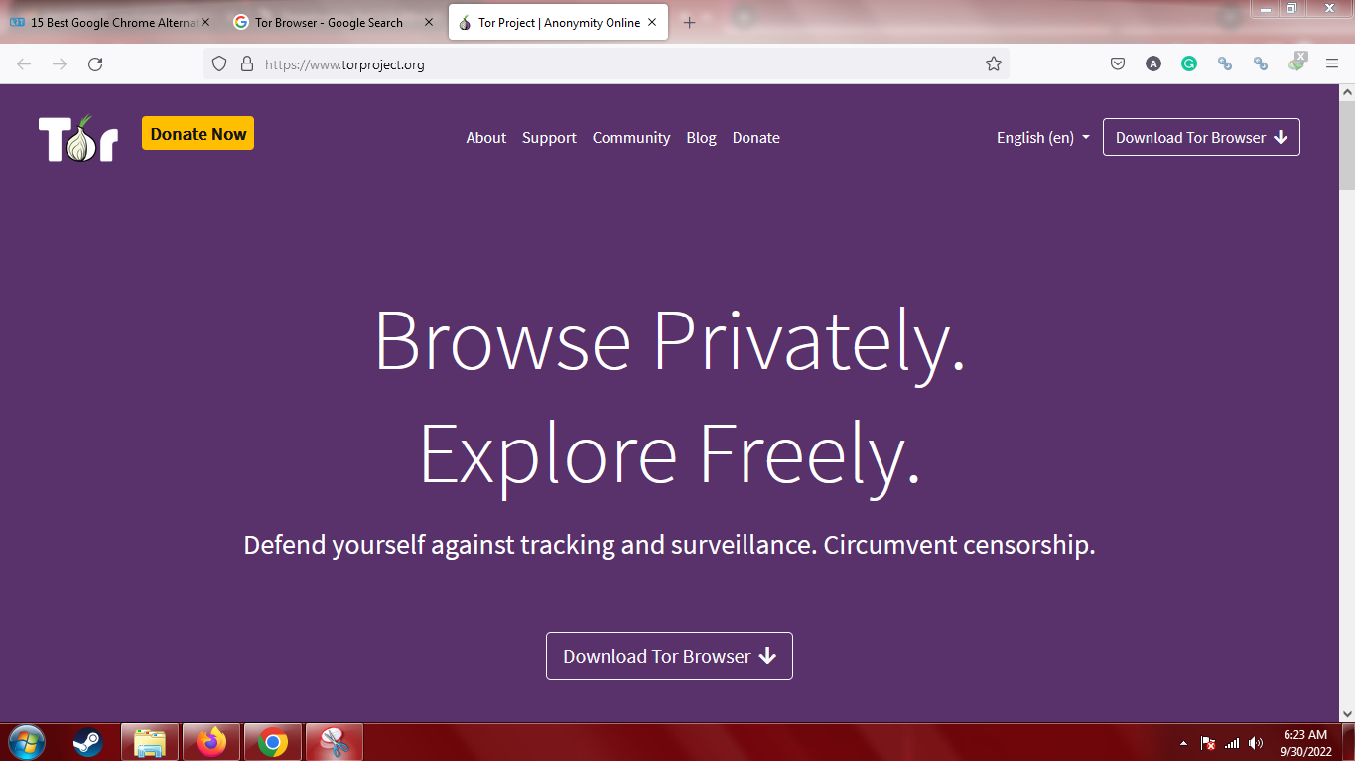Go to the Community nav link

631,138
